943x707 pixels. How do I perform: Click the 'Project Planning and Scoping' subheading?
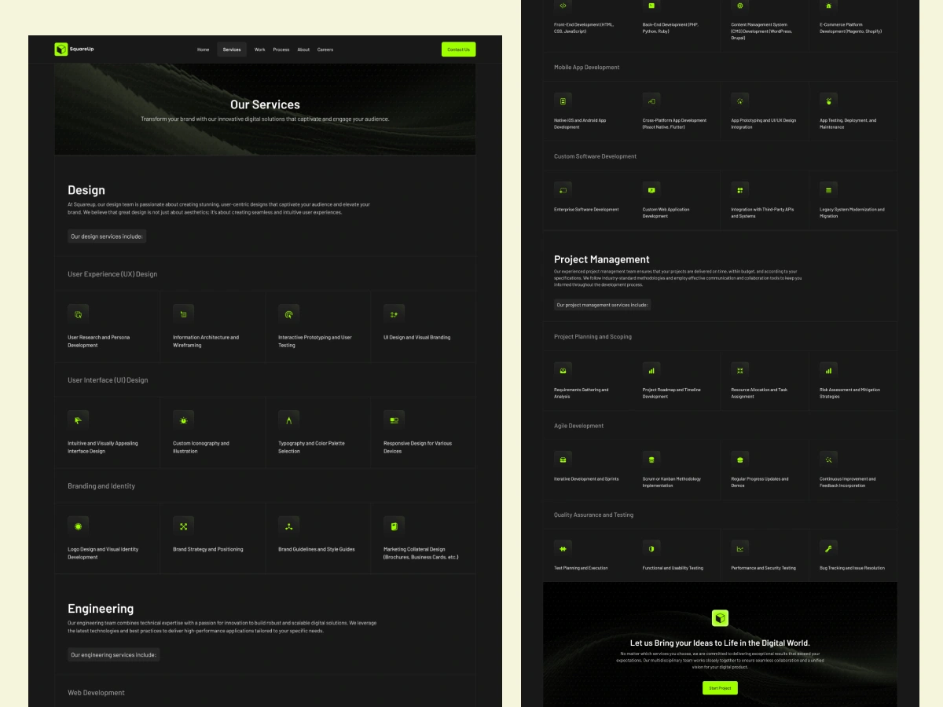click(593, 337)
